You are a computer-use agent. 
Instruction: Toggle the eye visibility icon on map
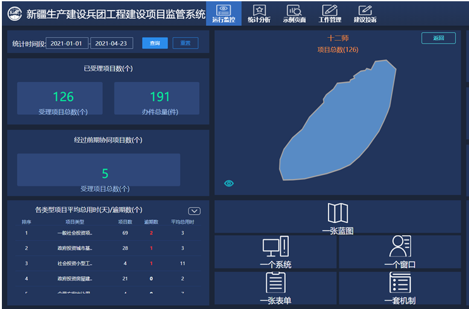click(x=229, y=183)
